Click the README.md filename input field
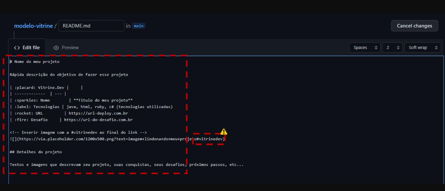445x191 pixels. (x=91, y=26)
